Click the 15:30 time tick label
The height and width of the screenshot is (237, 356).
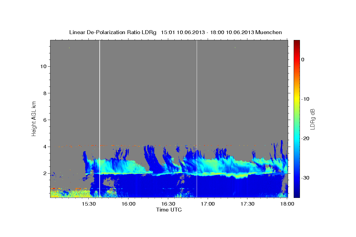(x=88, y=204)
